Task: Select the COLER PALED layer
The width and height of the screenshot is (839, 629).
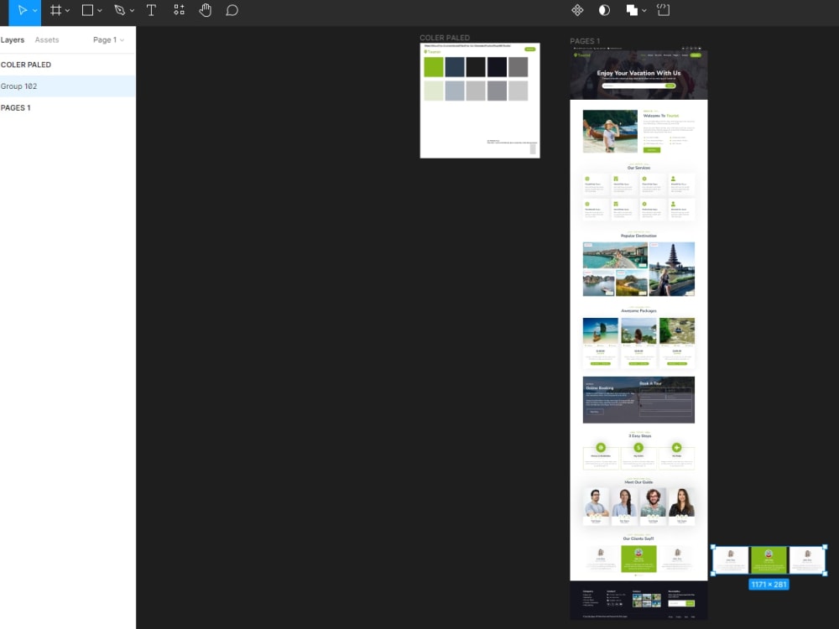Action: tap(68, 65)
